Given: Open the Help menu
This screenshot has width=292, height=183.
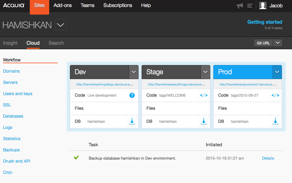Looking at the screenshot, I should 146,5.
